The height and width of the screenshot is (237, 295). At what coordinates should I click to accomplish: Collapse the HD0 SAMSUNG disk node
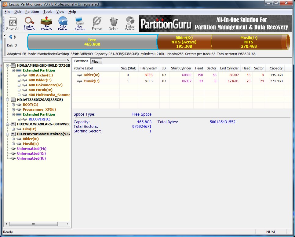point(7,65)
